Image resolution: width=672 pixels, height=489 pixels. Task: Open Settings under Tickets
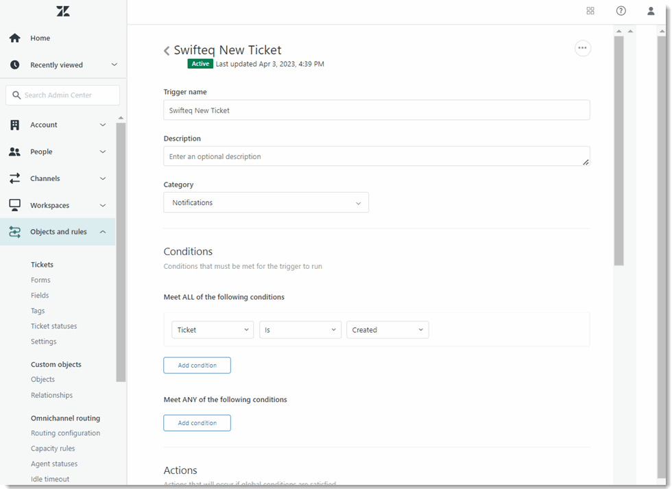click(44, 342)
